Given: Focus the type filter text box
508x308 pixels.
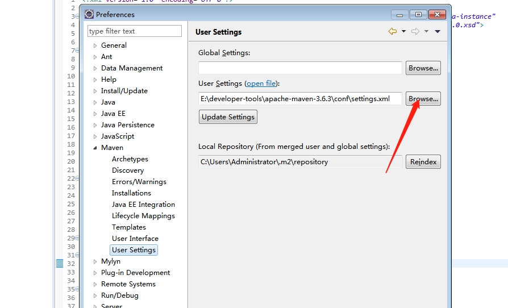Looking at the screenshot, I should 135,31.
